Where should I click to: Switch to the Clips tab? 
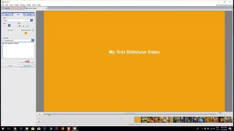29,15
